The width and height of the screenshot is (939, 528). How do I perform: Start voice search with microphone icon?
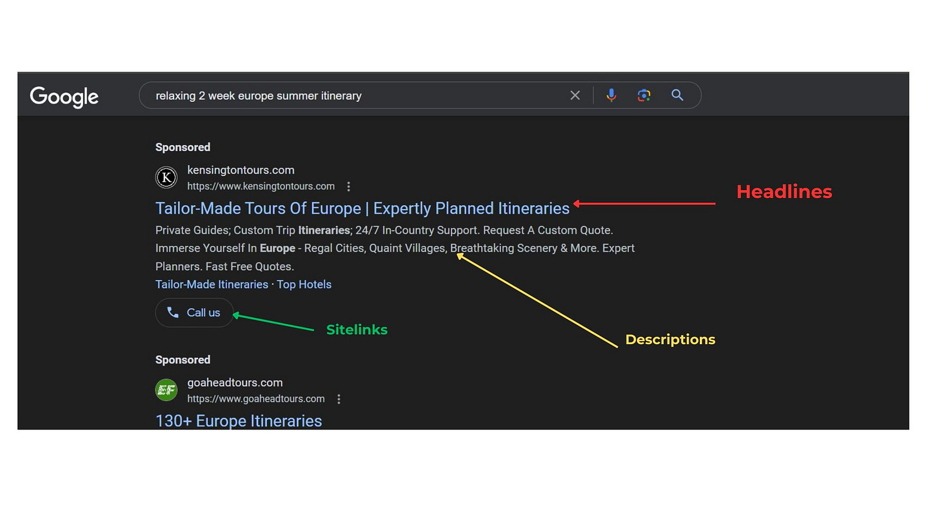pyautogui.click(x=611, y=95)
